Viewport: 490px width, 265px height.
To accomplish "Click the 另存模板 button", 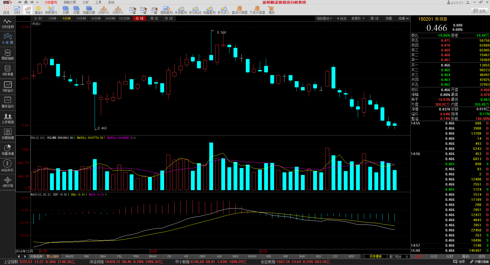I will point(375,256).
